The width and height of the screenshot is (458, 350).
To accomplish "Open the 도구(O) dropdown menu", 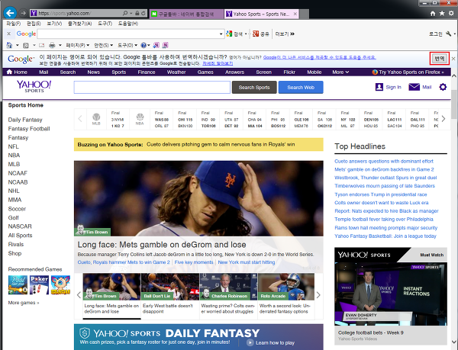I will click(127, 45).
